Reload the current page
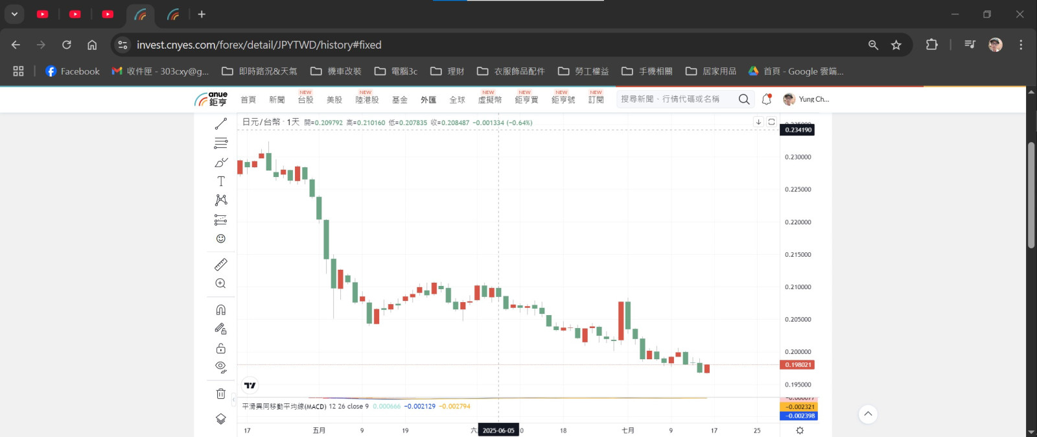 (67, 45)
